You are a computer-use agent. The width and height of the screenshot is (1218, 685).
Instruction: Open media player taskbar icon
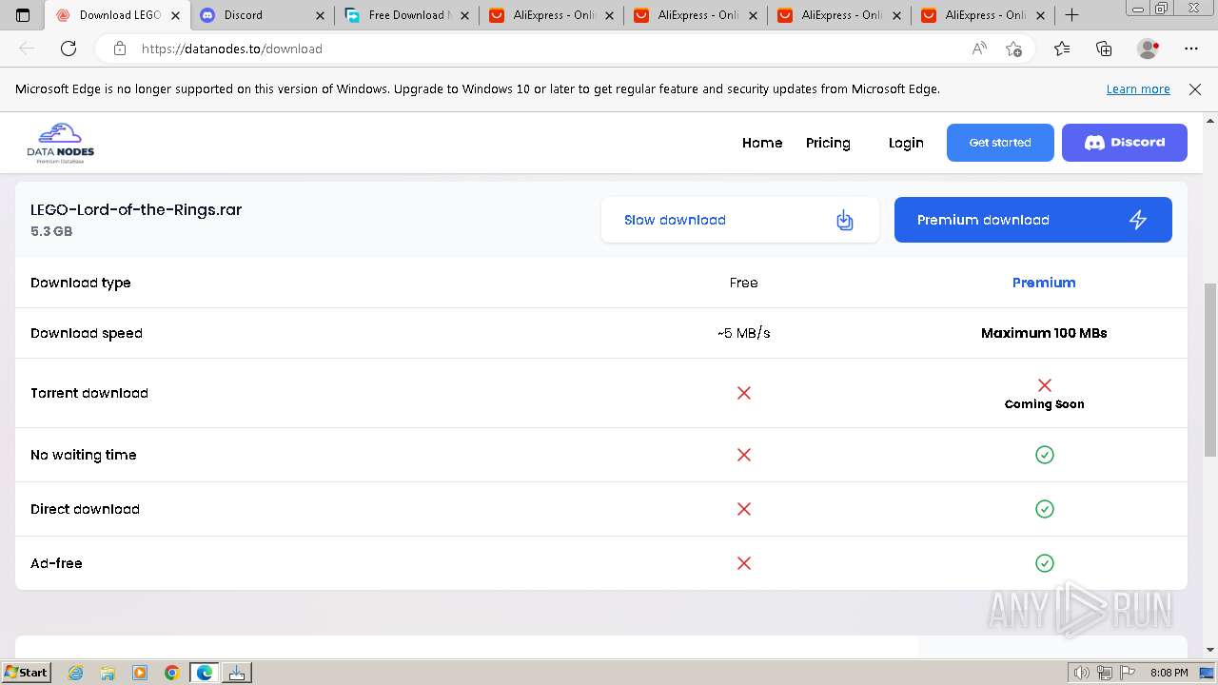coord(140,673)
